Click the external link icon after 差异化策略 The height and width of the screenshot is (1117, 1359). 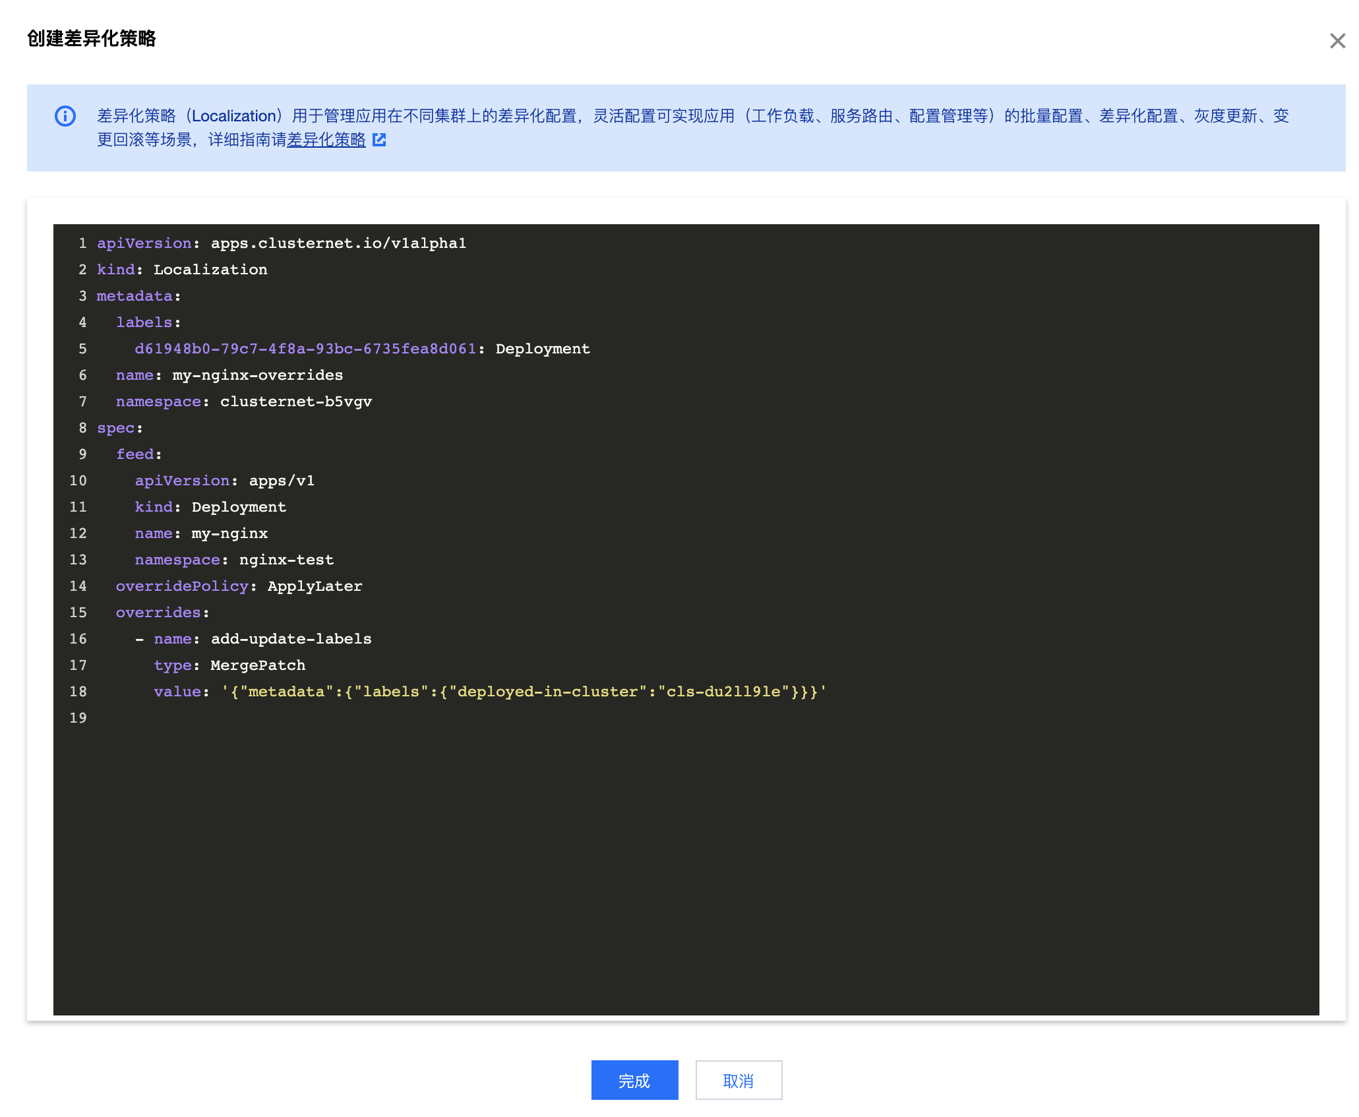pyautogui.click(x=379, y=140)
